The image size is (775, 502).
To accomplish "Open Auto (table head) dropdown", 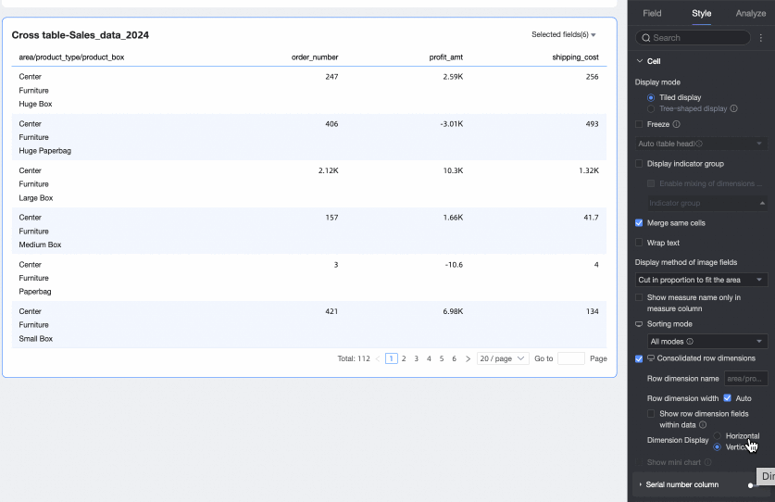I will coord(701,144).
